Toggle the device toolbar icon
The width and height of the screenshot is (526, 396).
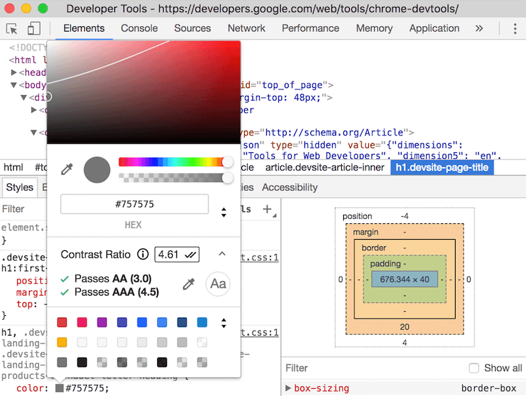(x=34, y=28)
